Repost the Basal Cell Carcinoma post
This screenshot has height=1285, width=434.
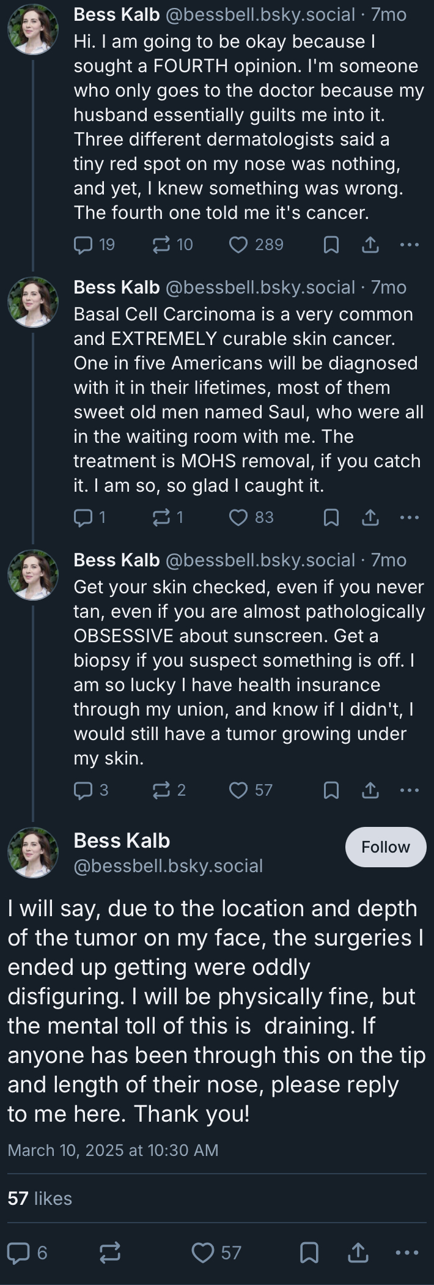161,517
